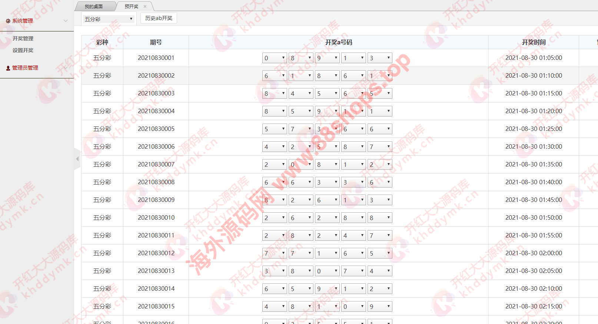This screenshot has width=598, height=324.
Task: Open third number dropdown for period 20210830005
Action: (327, 129)
